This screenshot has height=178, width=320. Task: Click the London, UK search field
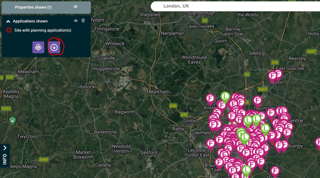pos(235,6)
